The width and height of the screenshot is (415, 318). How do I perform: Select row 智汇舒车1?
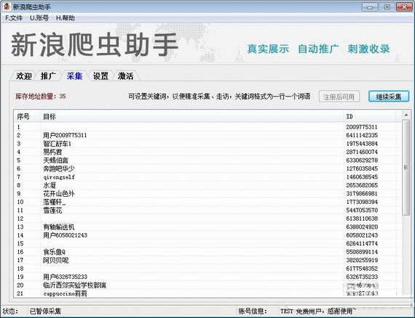[x=207, y=144]
